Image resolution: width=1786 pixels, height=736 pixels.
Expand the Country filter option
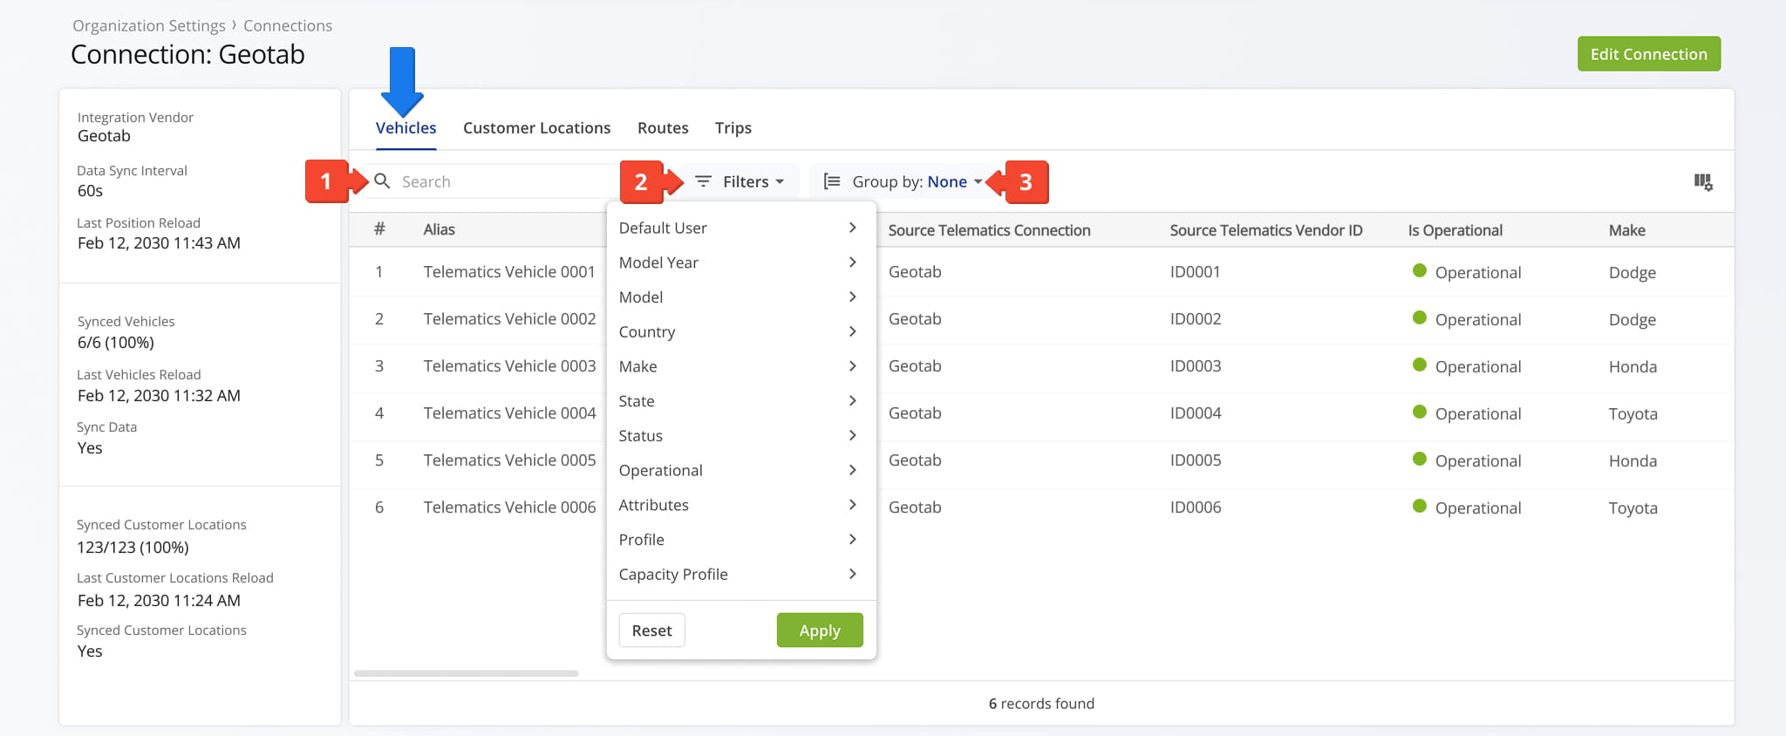[x=740, y=331]
